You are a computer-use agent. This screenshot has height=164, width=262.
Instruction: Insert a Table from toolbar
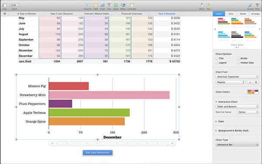96,5
